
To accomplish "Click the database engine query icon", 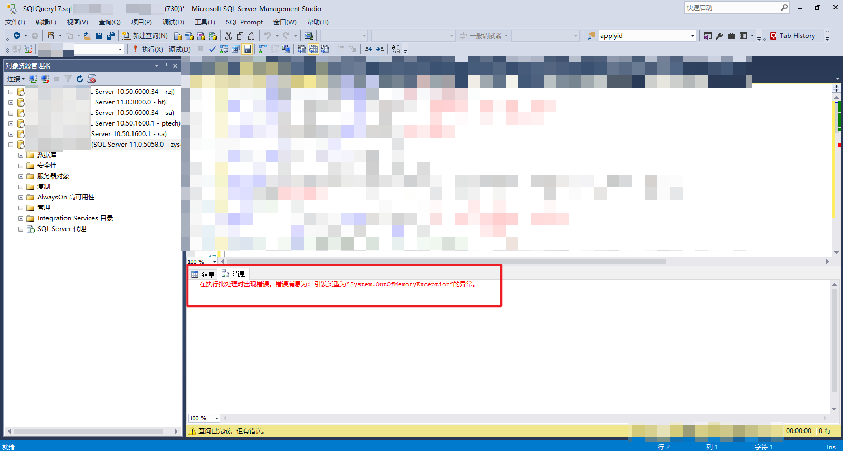I will click(x=177, y=36).
